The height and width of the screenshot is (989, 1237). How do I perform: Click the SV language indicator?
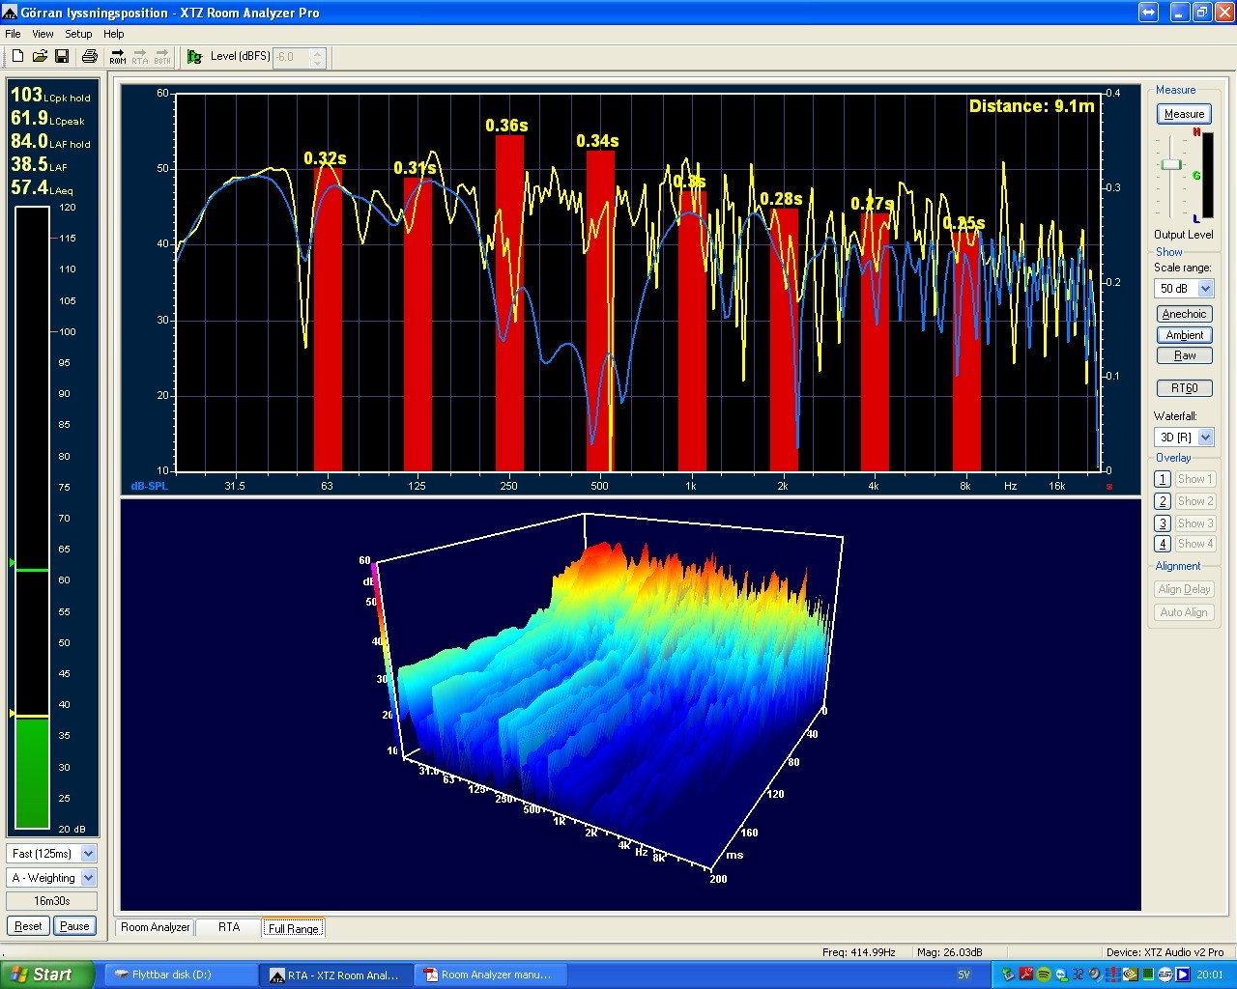click(x=964, y=975)
